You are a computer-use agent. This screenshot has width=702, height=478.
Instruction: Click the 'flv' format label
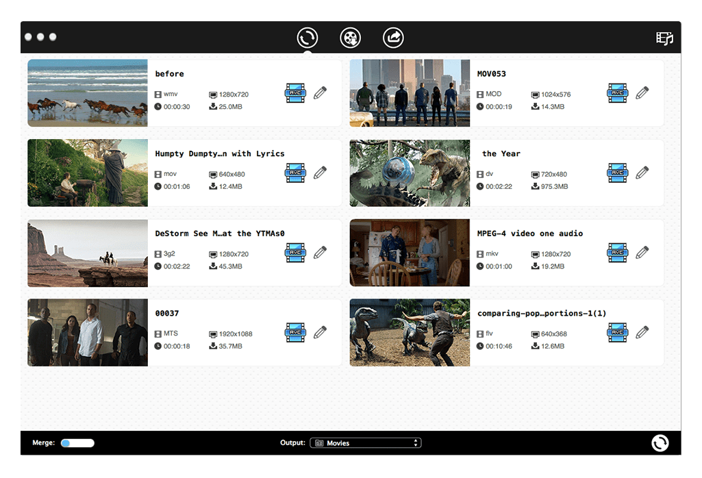(489, 334)
